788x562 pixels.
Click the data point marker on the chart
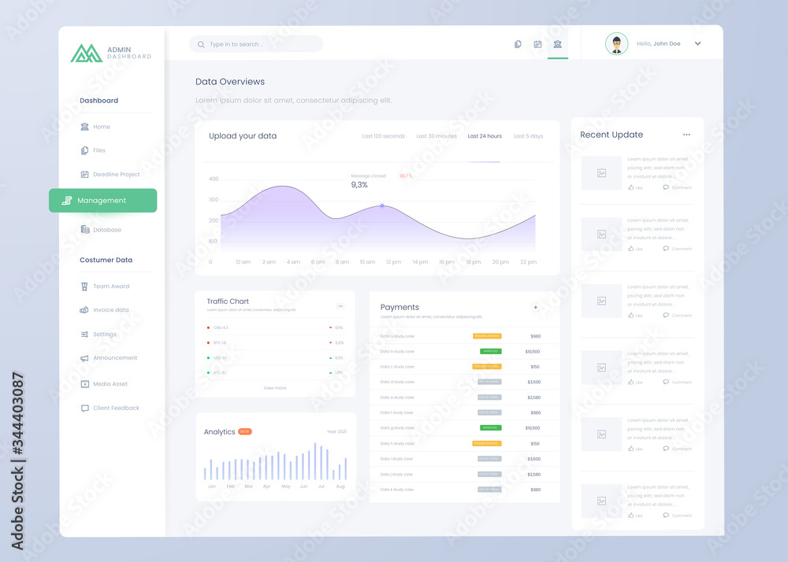(382, 205)
